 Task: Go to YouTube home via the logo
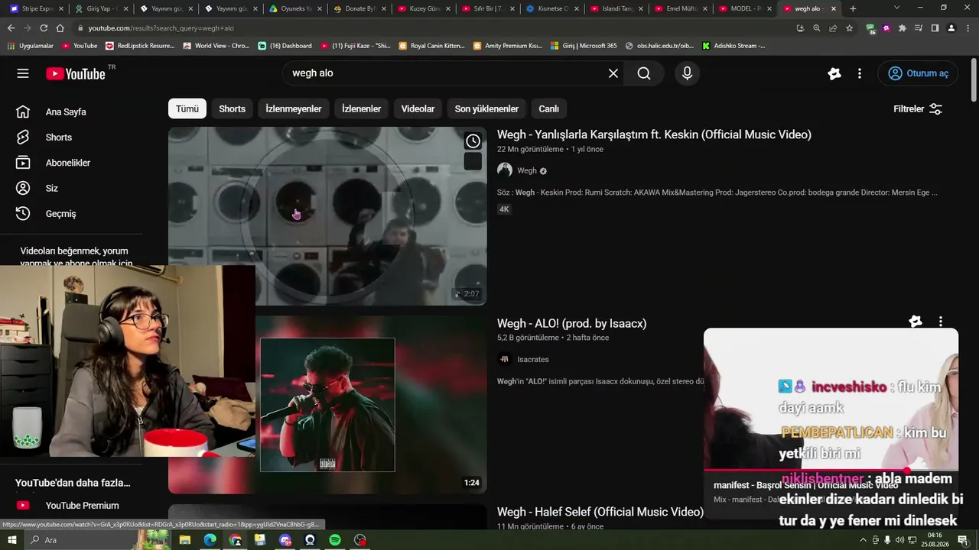pos(75,73)
